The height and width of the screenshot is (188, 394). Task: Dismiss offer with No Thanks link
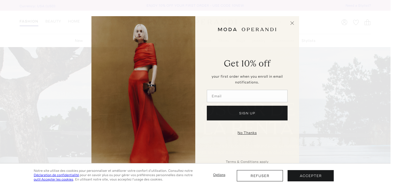click(247, 133)
